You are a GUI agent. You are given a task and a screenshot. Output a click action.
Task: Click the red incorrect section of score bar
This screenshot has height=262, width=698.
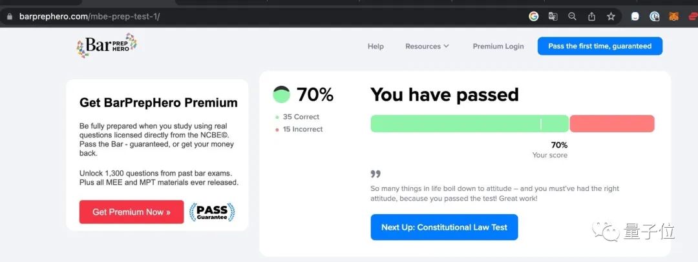(x=612, y=124)
